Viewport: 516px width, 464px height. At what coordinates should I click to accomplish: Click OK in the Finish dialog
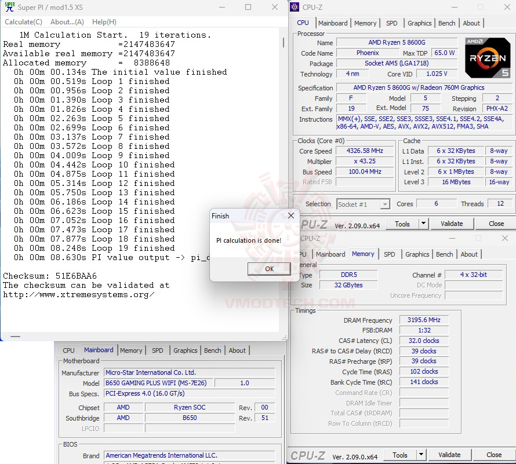[x=269, y=269]
